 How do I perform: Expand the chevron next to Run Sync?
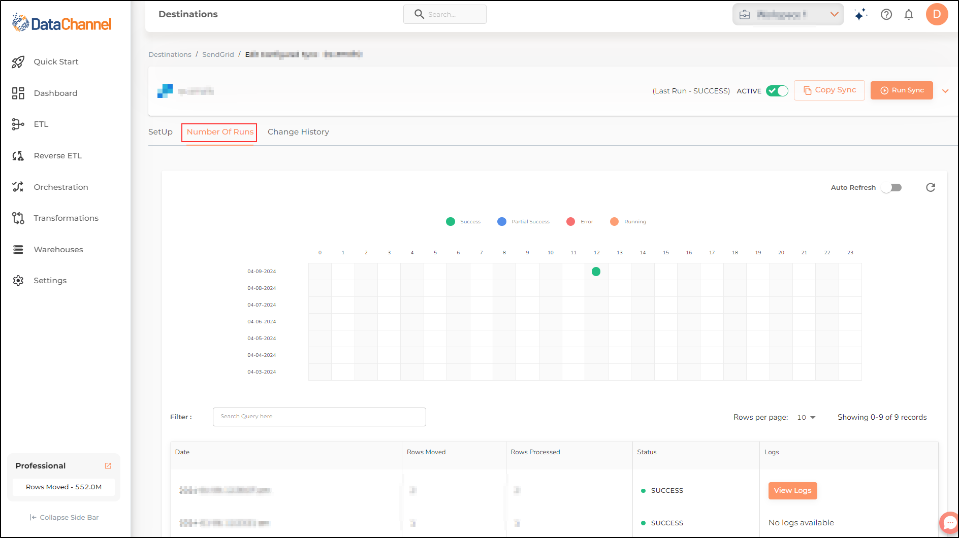pyautogui.click(x=945, y=91)
